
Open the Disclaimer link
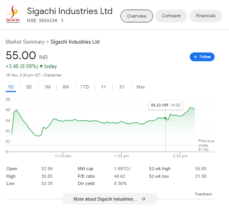(x=53, y=75)
